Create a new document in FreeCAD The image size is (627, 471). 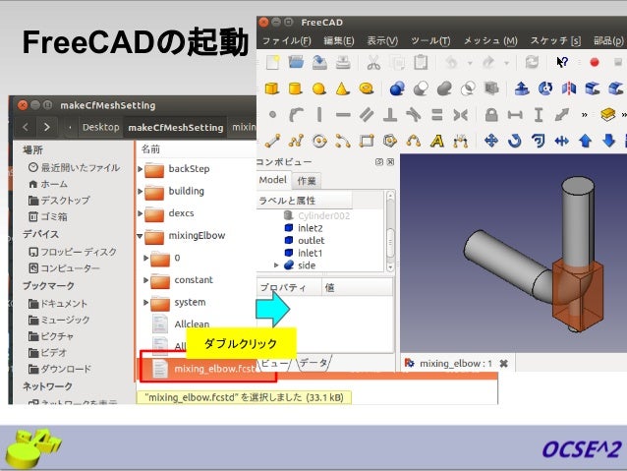(272, 62)
